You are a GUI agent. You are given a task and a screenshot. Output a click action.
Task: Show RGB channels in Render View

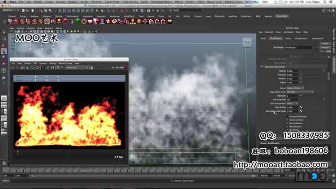pos(43,68)
